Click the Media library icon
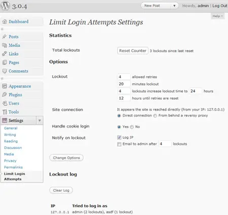The width and height of the screenshot is (228, 215). click(5, 45)
